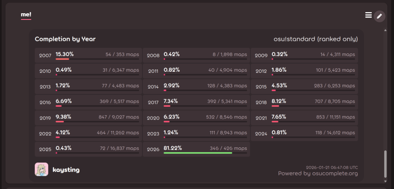
Task: Click the osu!standard (ranked only) label
Action: pos(316,39)
